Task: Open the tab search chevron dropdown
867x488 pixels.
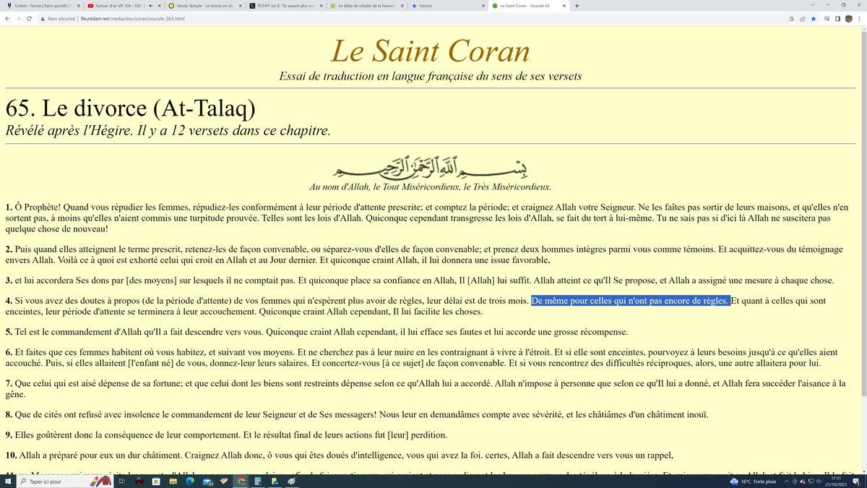Action: tap(812, 5)
